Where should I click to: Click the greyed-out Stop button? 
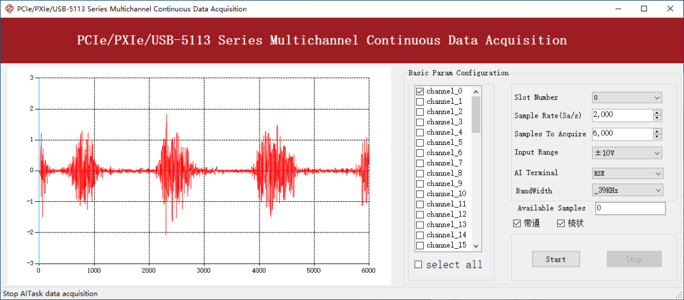tap(634, 259)
